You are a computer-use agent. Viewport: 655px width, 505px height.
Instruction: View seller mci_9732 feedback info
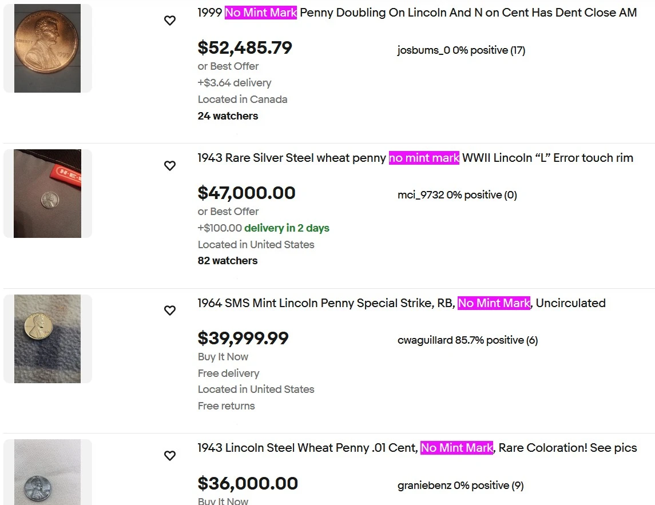pyautogui.click(x=457, y=195)
